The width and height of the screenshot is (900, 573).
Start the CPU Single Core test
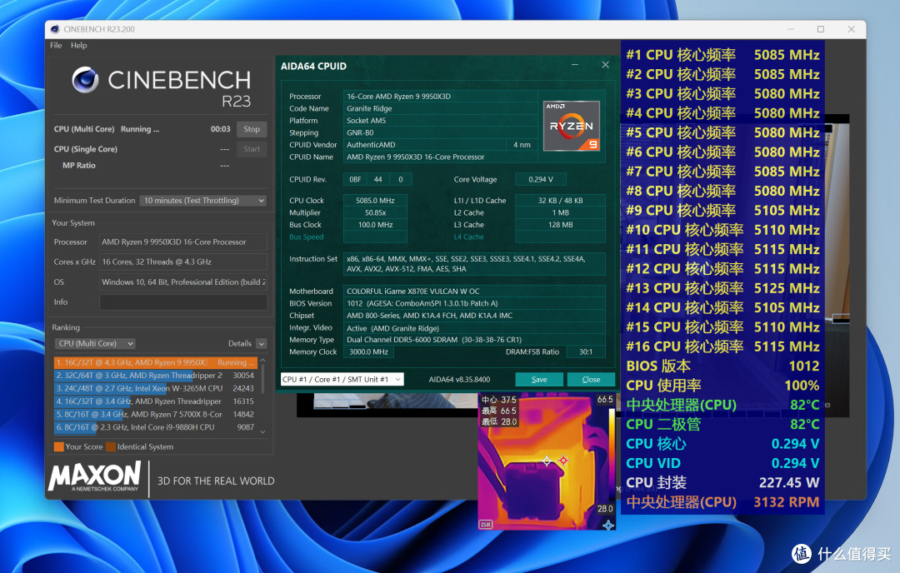[252, 149]
